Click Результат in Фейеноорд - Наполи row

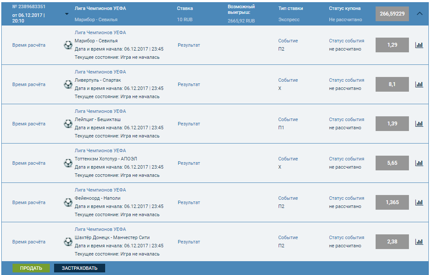coord(189,202)
